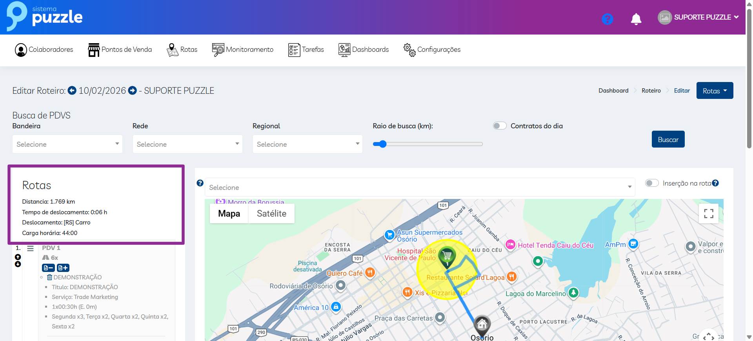Go to previous date with left arrow
The width and height of the screenshot is (753, 341).
[72, 91]
